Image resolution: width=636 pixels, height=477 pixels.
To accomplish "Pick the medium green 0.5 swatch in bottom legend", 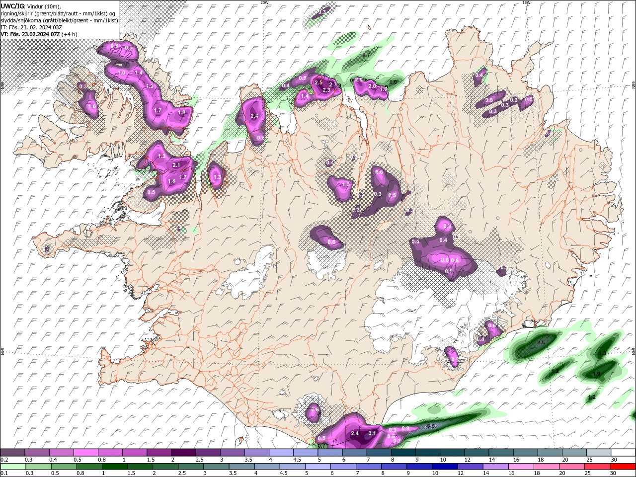I will pos(64,467).
